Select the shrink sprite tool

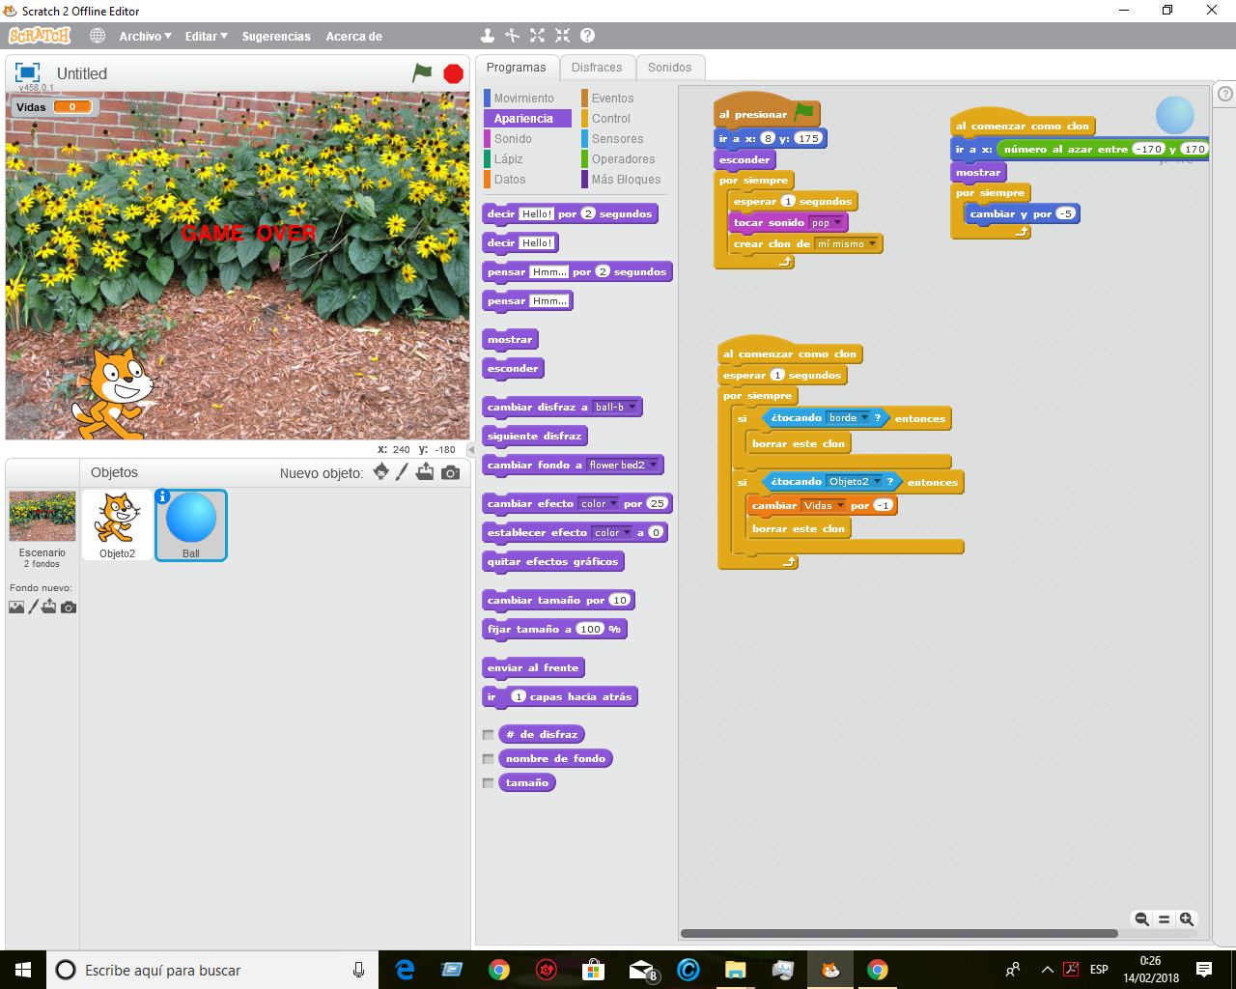(561, 35)
